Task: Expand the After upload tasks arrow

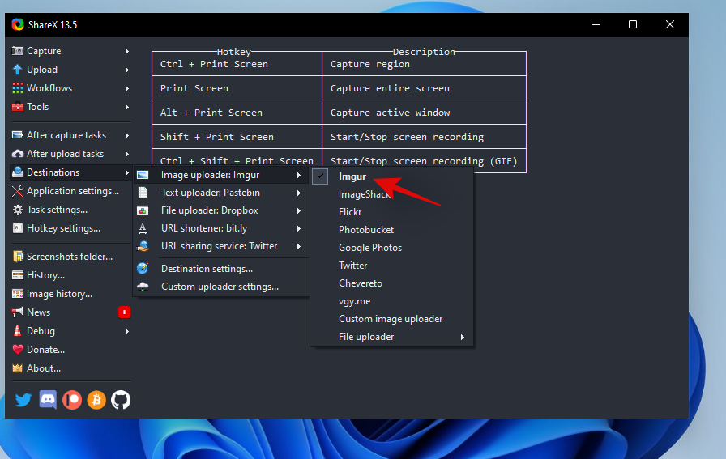Action: tap(127, 154)
